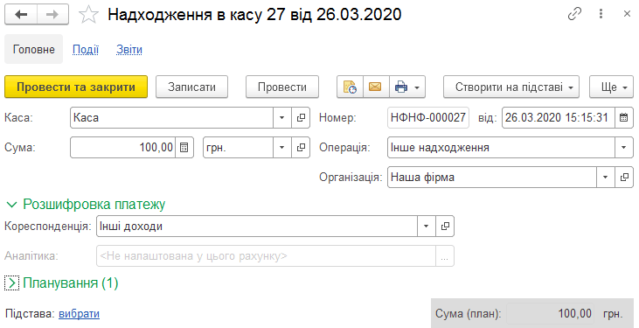Image resolution: width=639 pixels, height=328 pixels.
Task: Expand the Організація dropdown
Action: (605, 177)
